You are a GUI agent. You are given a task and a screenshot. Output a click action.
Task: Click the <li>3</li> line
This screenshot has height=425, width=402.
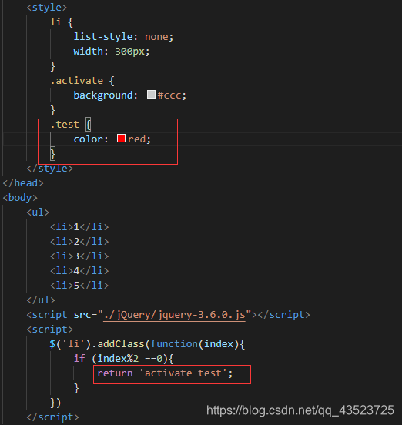click(x=79, y=256)
